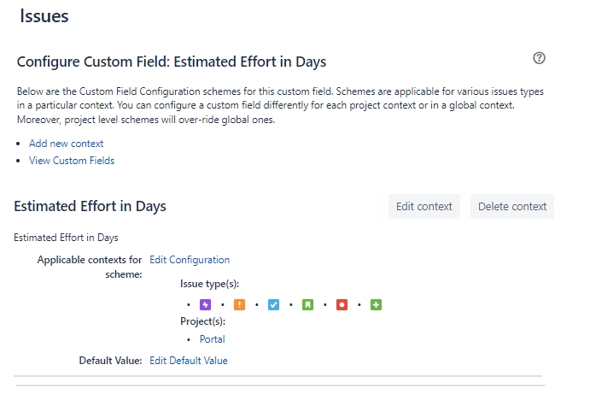The width and height of the screenshot is (590, 400).
Task: Open the Add new context link
Action: point(67,144)
